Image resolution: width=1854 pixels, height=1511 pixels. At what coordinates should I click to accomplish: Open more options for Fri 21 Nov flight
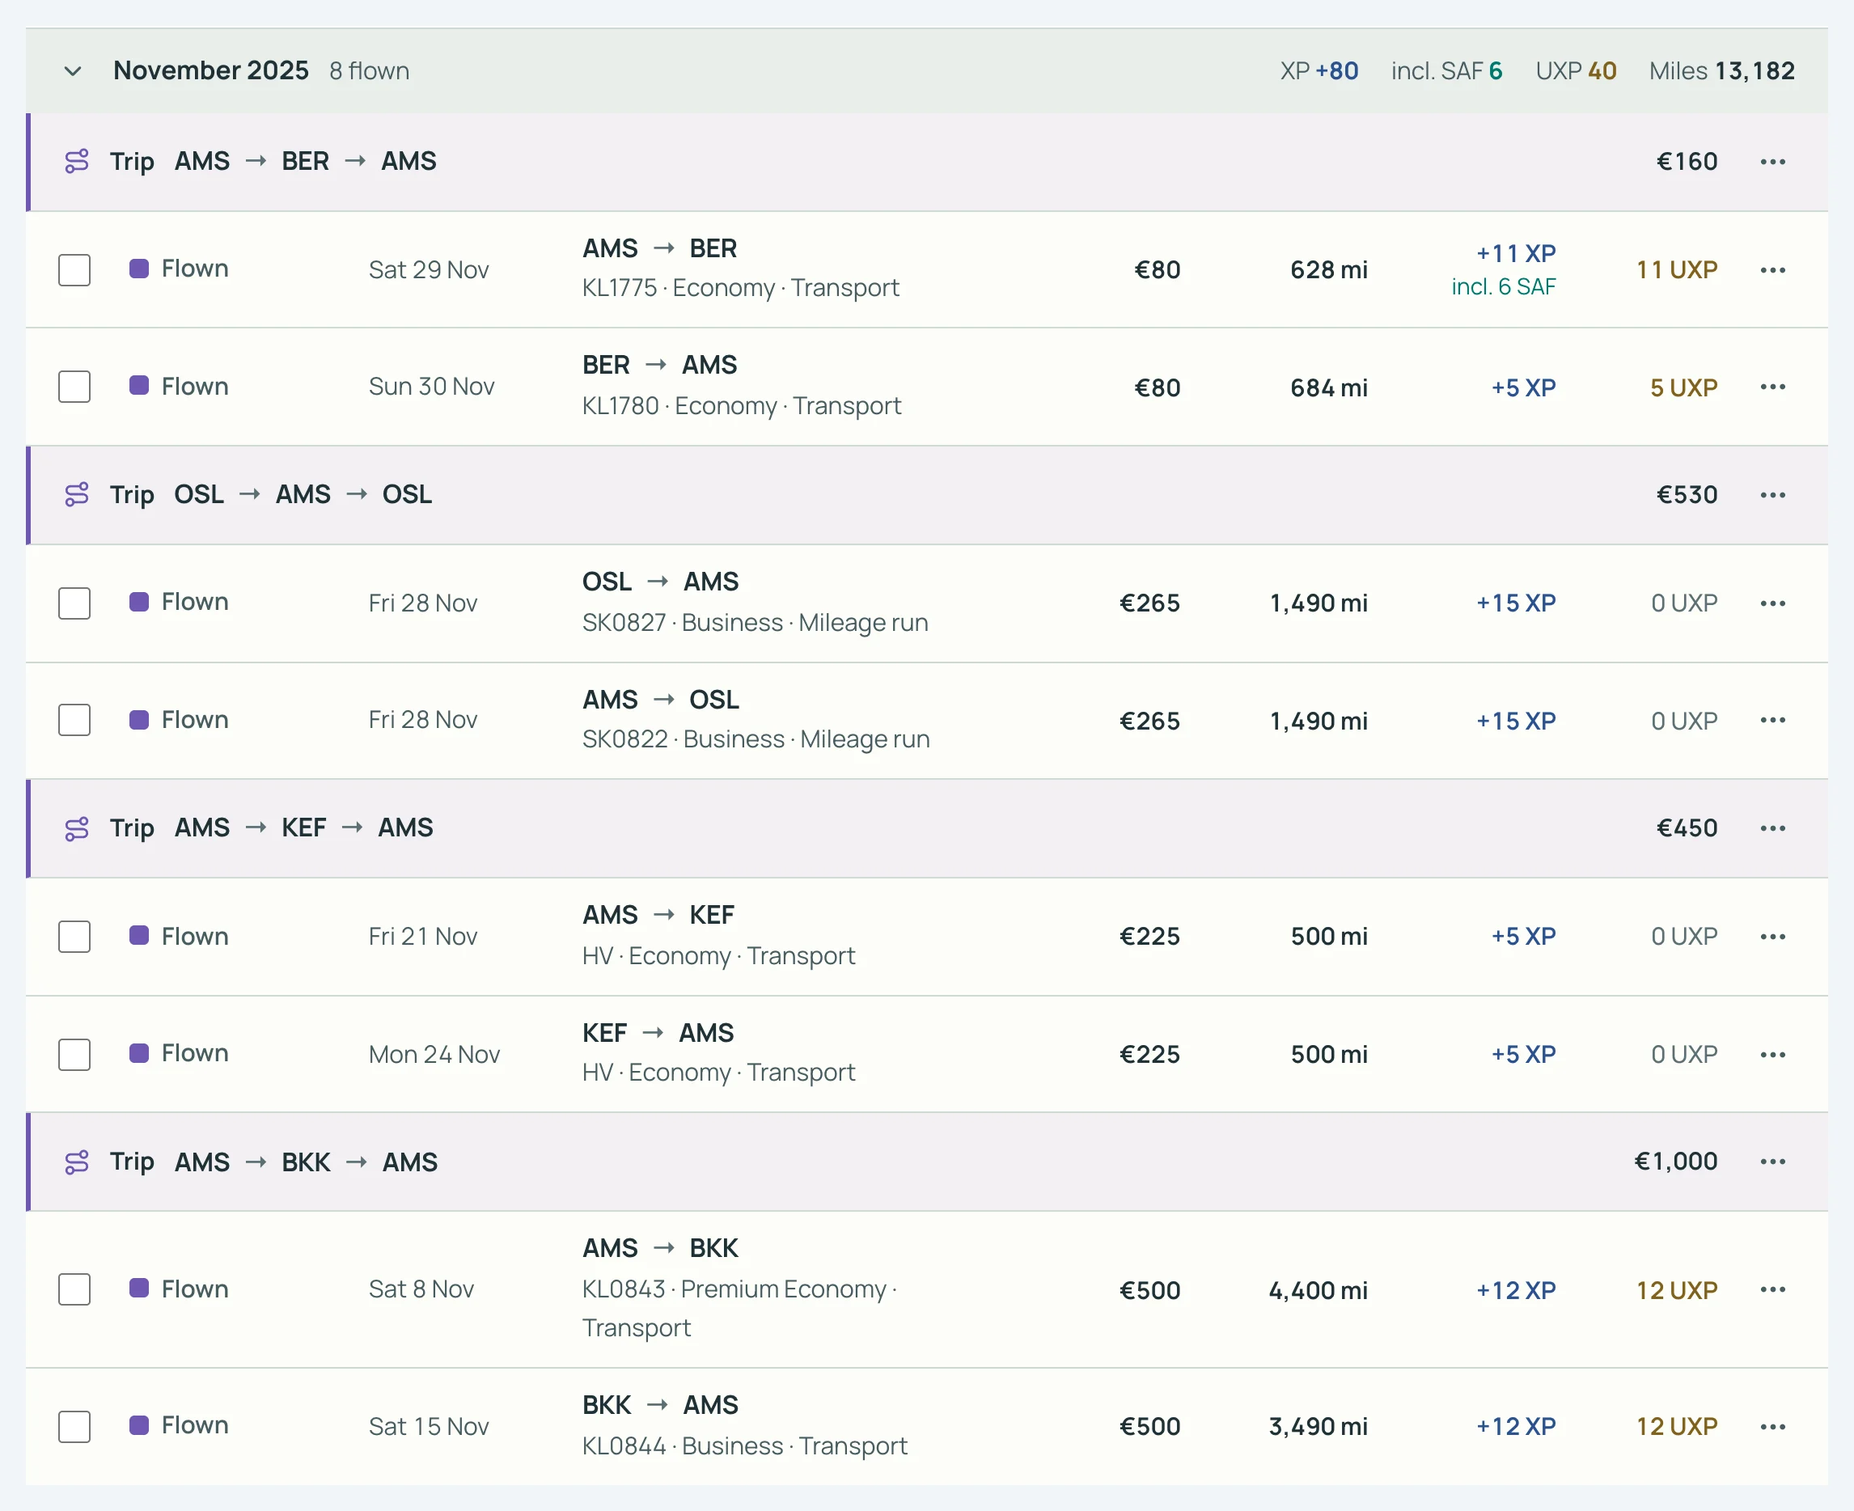point(1772,937)
